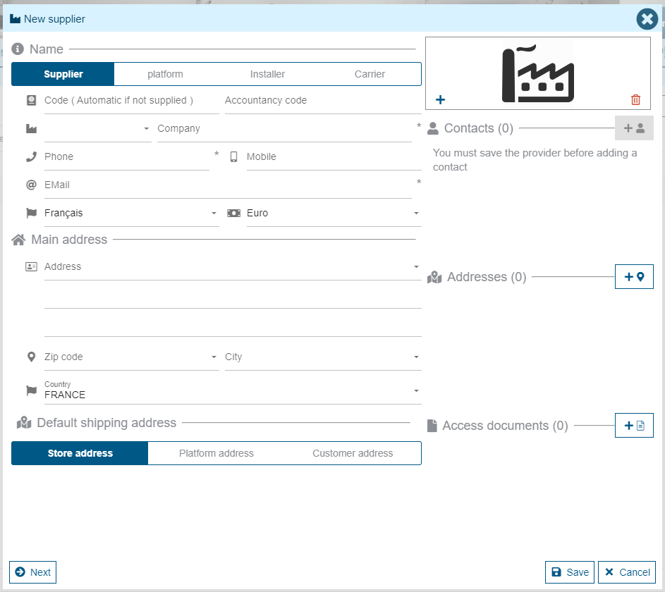665x592 pixels.
Task: Close the New supplier dialog
Action: pyautogui.click(x=647, y=19)
